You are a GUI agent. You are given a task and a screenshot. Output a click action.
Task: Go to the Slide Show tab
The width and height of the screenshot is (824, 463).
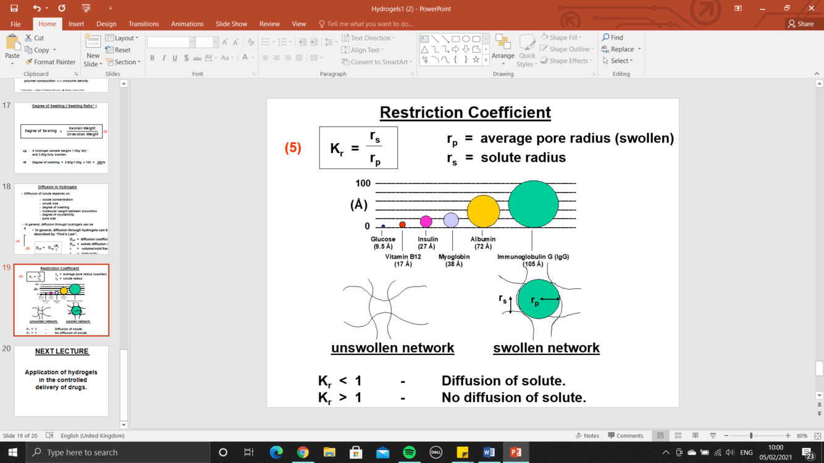(x=231, y=23)
